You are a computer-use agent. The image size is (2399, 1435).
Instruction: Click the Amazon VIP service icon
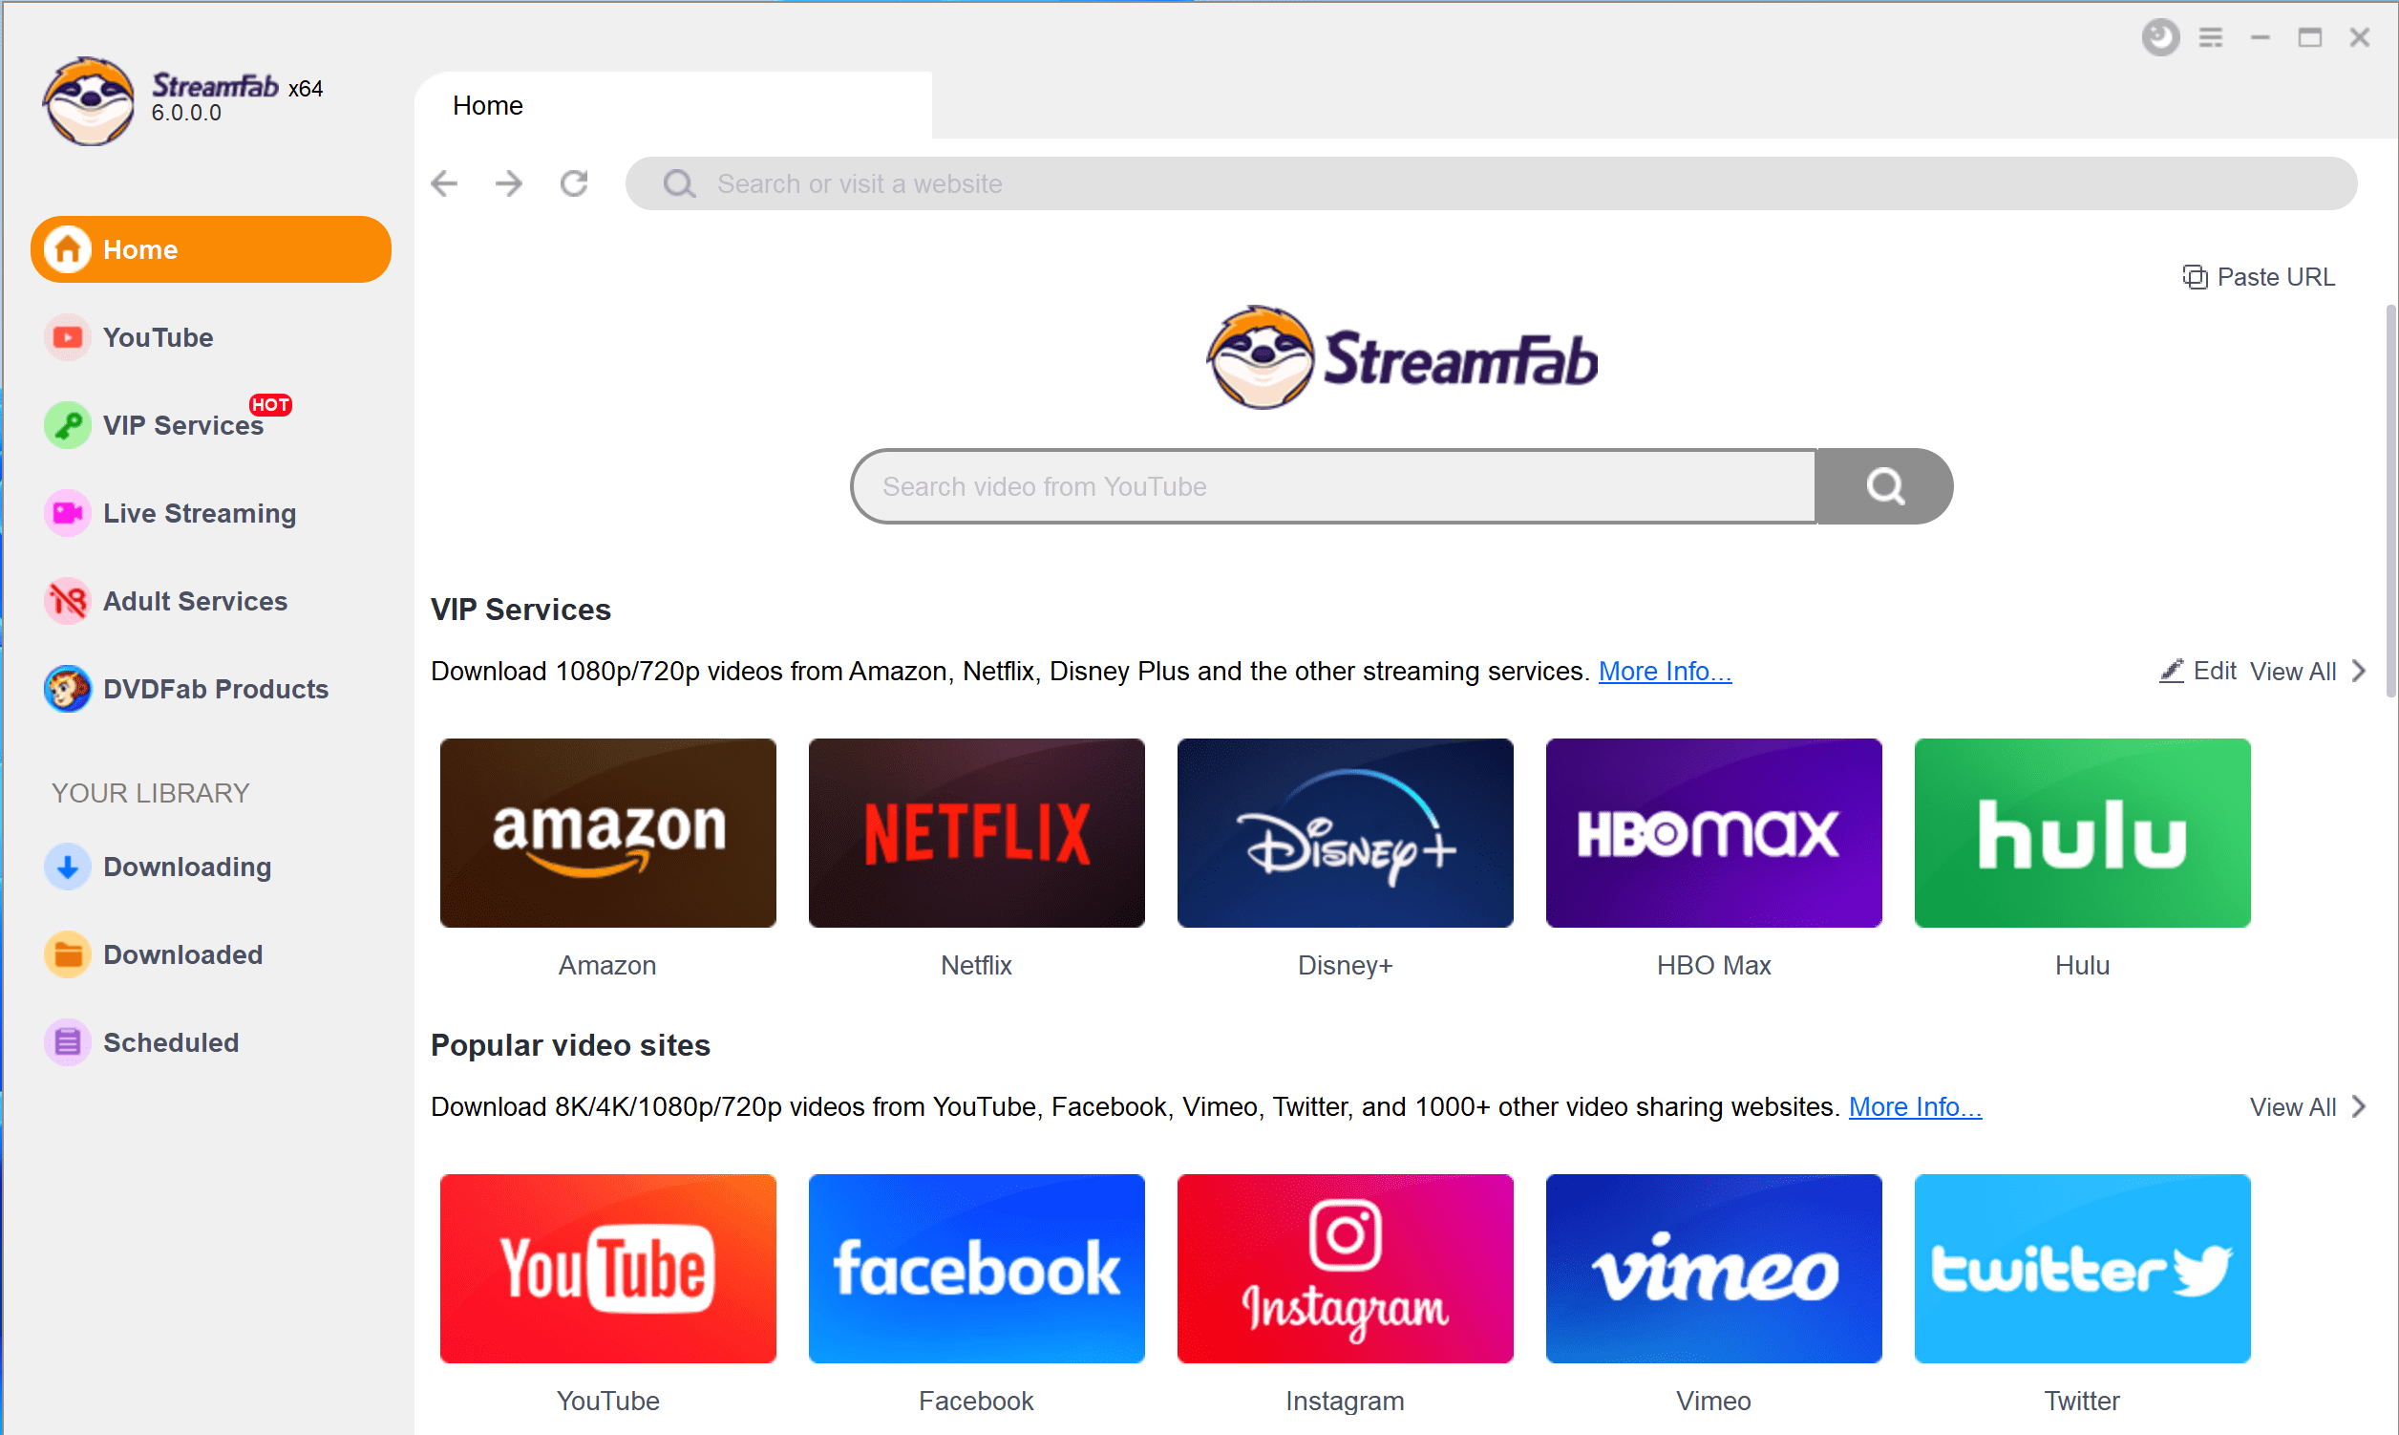[x=606, y=830]
